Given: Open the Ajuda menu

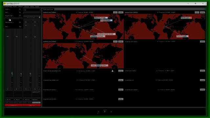Looking at the screenshot, I should click(x=37, y=7).
